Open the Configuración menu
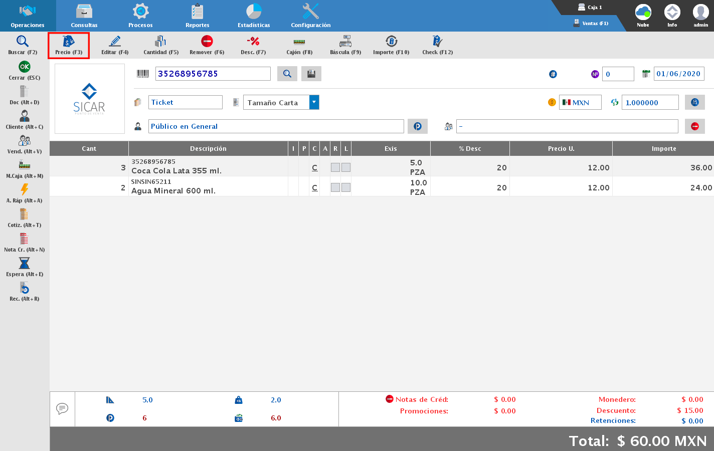Screen dimensions: 714x451 (x=311, y=16)
